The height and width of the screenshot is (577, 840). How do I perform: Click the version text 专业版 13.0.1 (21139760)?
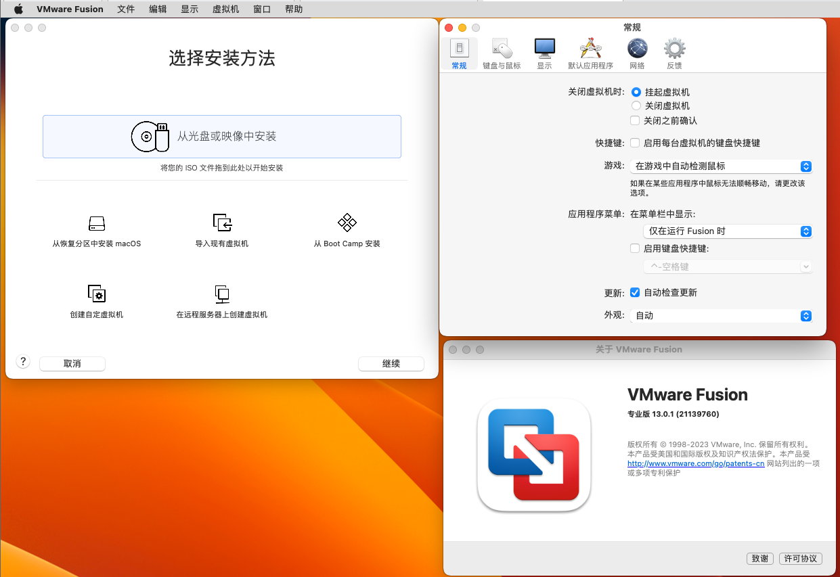[x=673, y=414]
